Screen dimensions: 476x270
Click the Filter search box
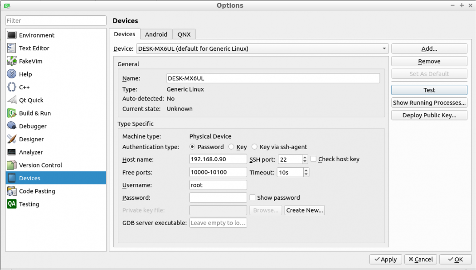click(56, 20)
